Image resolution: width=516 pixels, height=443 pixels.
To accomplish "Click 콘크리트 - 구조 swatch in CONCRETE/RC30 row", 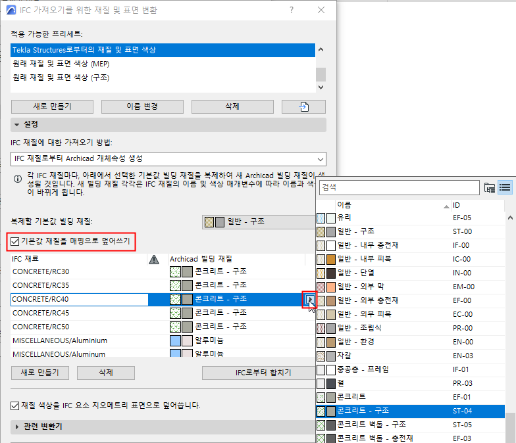I will [182, 272].
